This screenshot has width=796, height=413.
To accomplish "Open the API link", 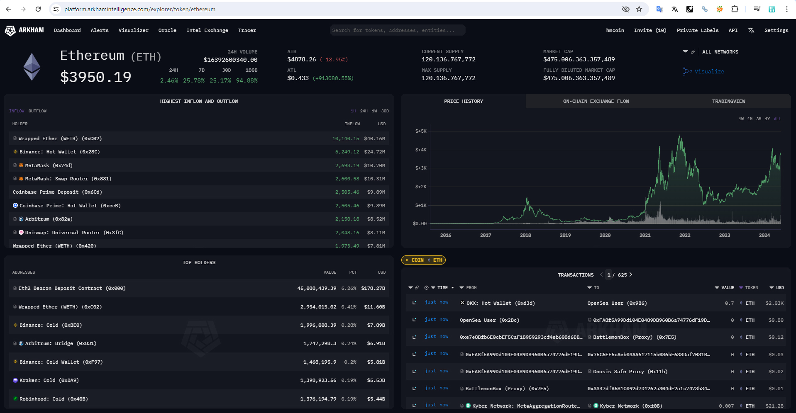I will (x=733, y=30).
